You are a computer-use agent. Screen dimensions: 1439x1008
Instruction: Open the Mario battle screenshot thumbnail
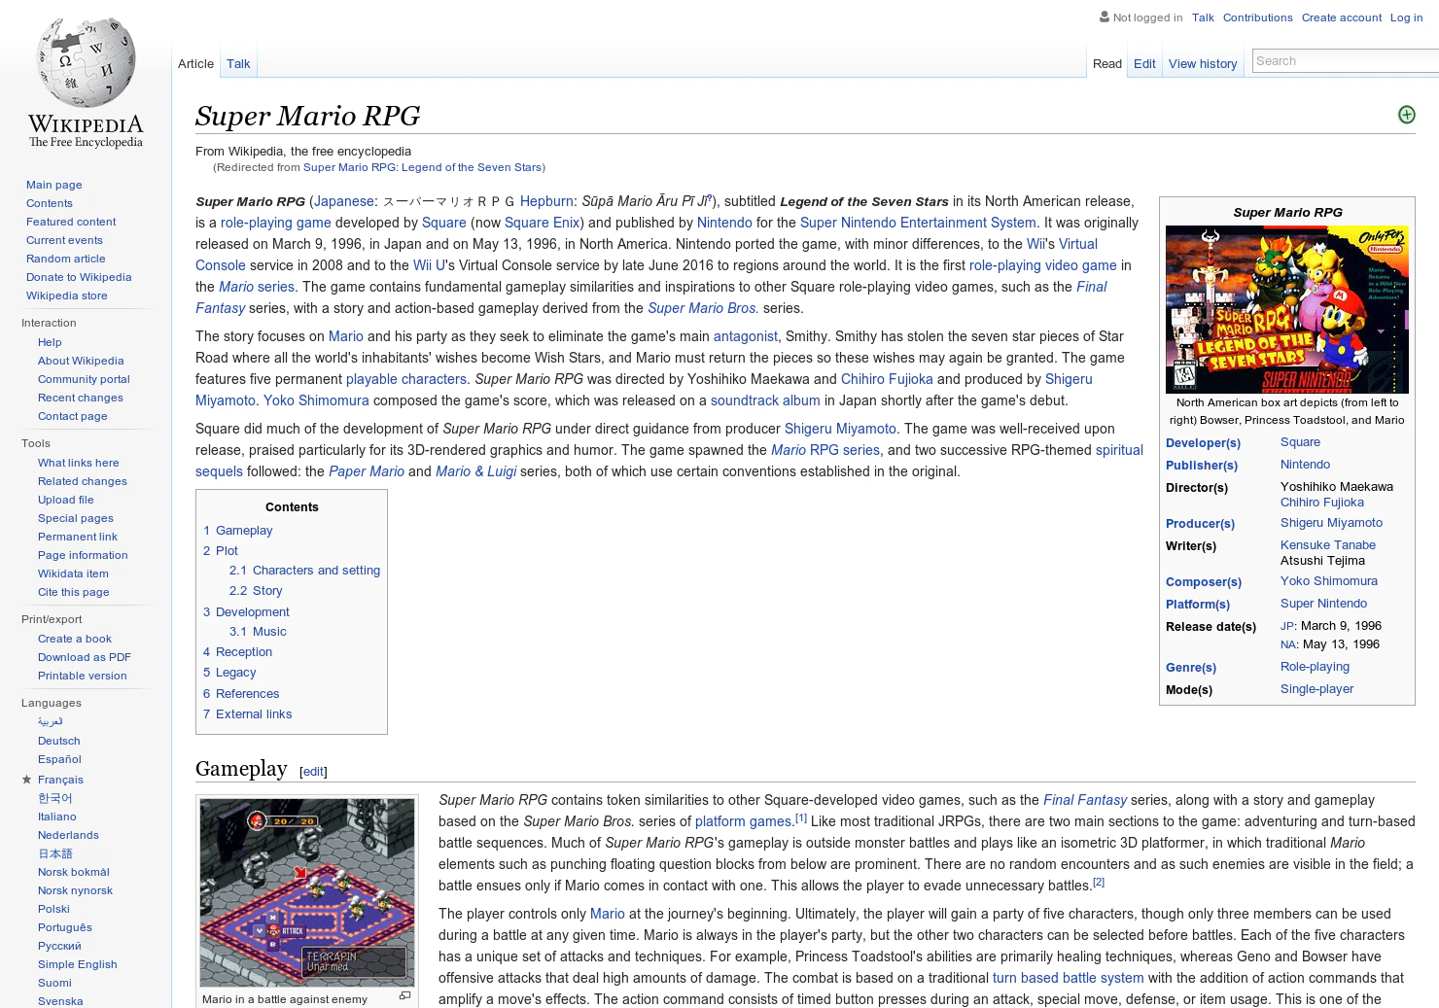pos(307,892)
